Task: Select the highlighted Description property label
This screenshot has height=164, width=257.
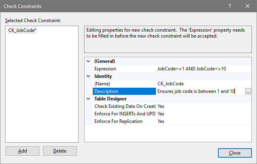Action: pyautogui.click(x=124, y=91)
